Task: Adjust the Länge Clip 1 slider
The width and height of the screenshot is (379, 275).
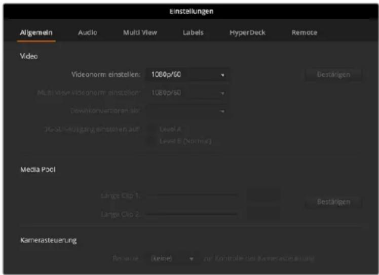Action: (192, 195)
